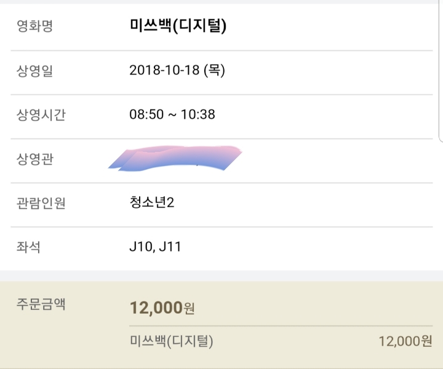Image resolution: width=443 pixels, height=369 pixels.
Task: Tap the bold movie title 미쓰백(디지털)
Action: [x=178, y=26]
